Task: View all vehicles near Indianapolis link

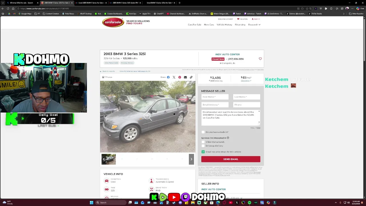Action: [135, 71]
